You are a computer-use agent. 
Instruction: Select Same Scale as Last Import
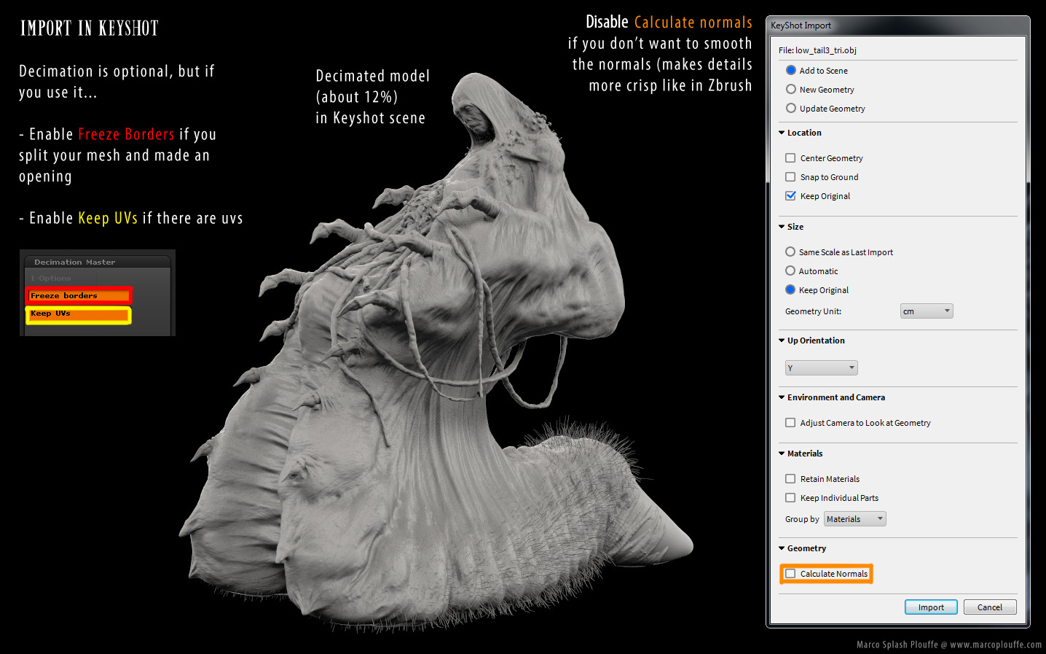coord(790,252)
